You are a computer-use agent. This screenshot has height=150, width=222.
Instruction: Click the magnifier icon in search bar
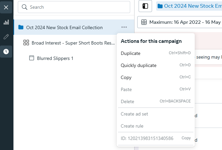(x=24, y=7)
